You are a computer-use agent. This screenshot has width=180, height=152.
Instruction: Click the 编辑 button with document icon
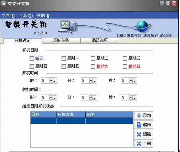[x=144, y=125]
